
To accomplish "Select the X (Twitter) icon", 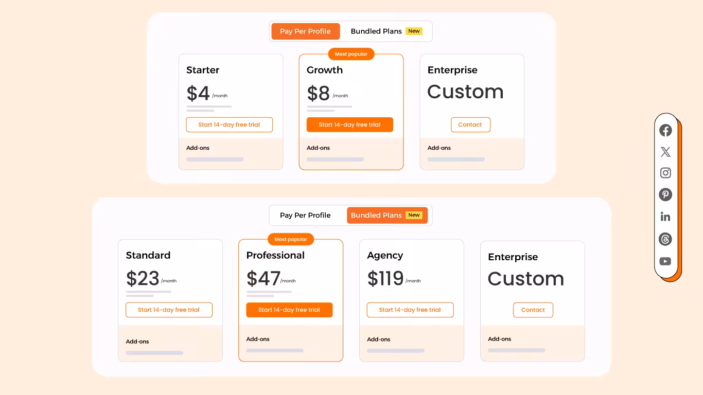I will click(x=665, y=152).
